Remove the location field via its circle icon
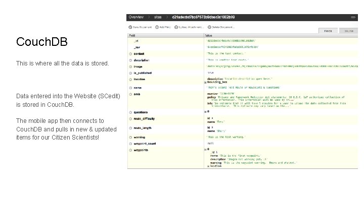This screenshot has width=364, height=204. 130,80
